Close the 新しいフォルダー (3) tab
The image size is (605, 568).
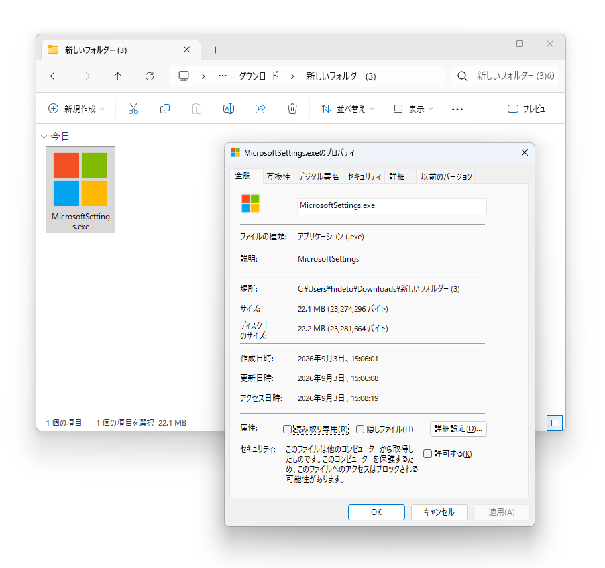click(186, 50)
